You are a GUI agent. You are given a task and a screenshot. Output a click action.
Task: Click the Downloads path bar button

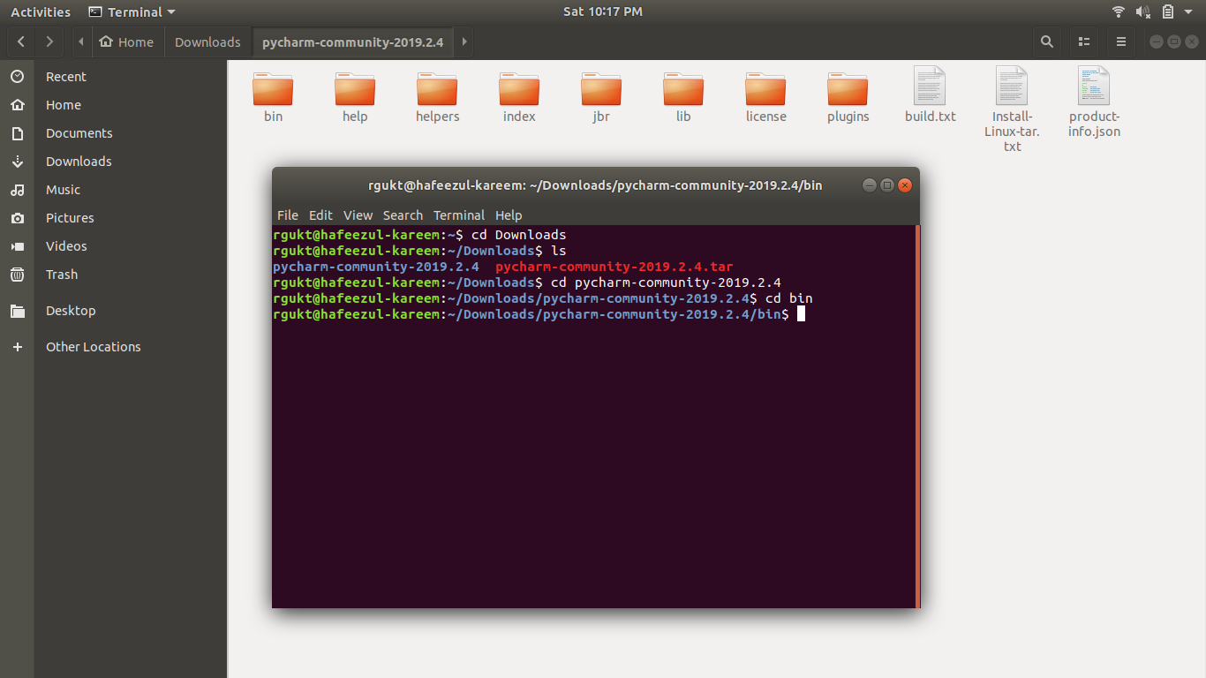(207, 41)
